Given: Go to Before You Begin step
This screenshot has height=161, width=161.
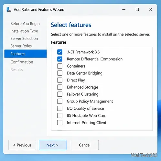Looking at the screenshot, I should tap(25, 24).
